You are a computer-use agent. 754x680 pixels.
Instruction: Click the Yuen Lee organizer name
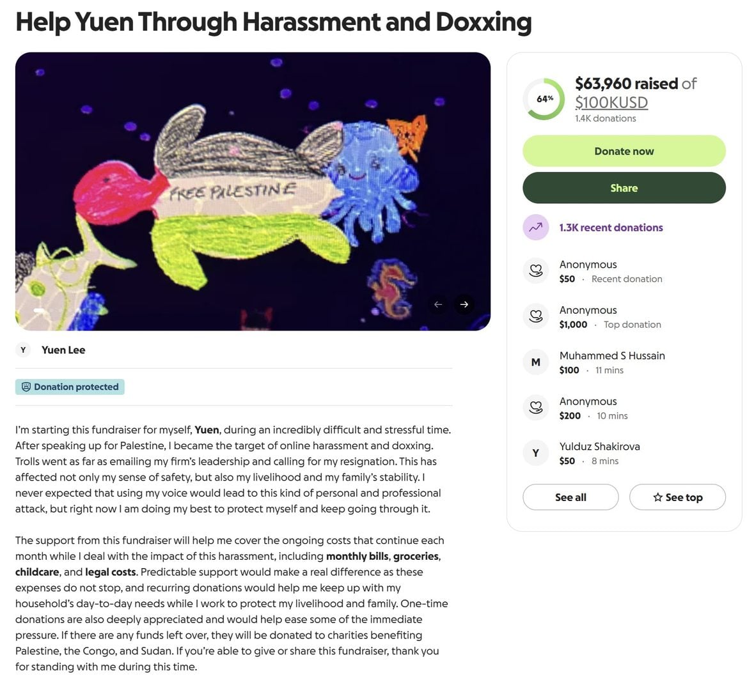(63, 350)
